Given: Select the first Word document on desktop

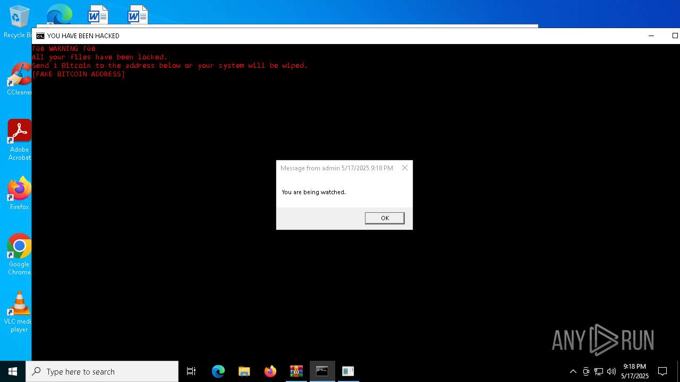Looking at the screenshot, I should (98, 14).
